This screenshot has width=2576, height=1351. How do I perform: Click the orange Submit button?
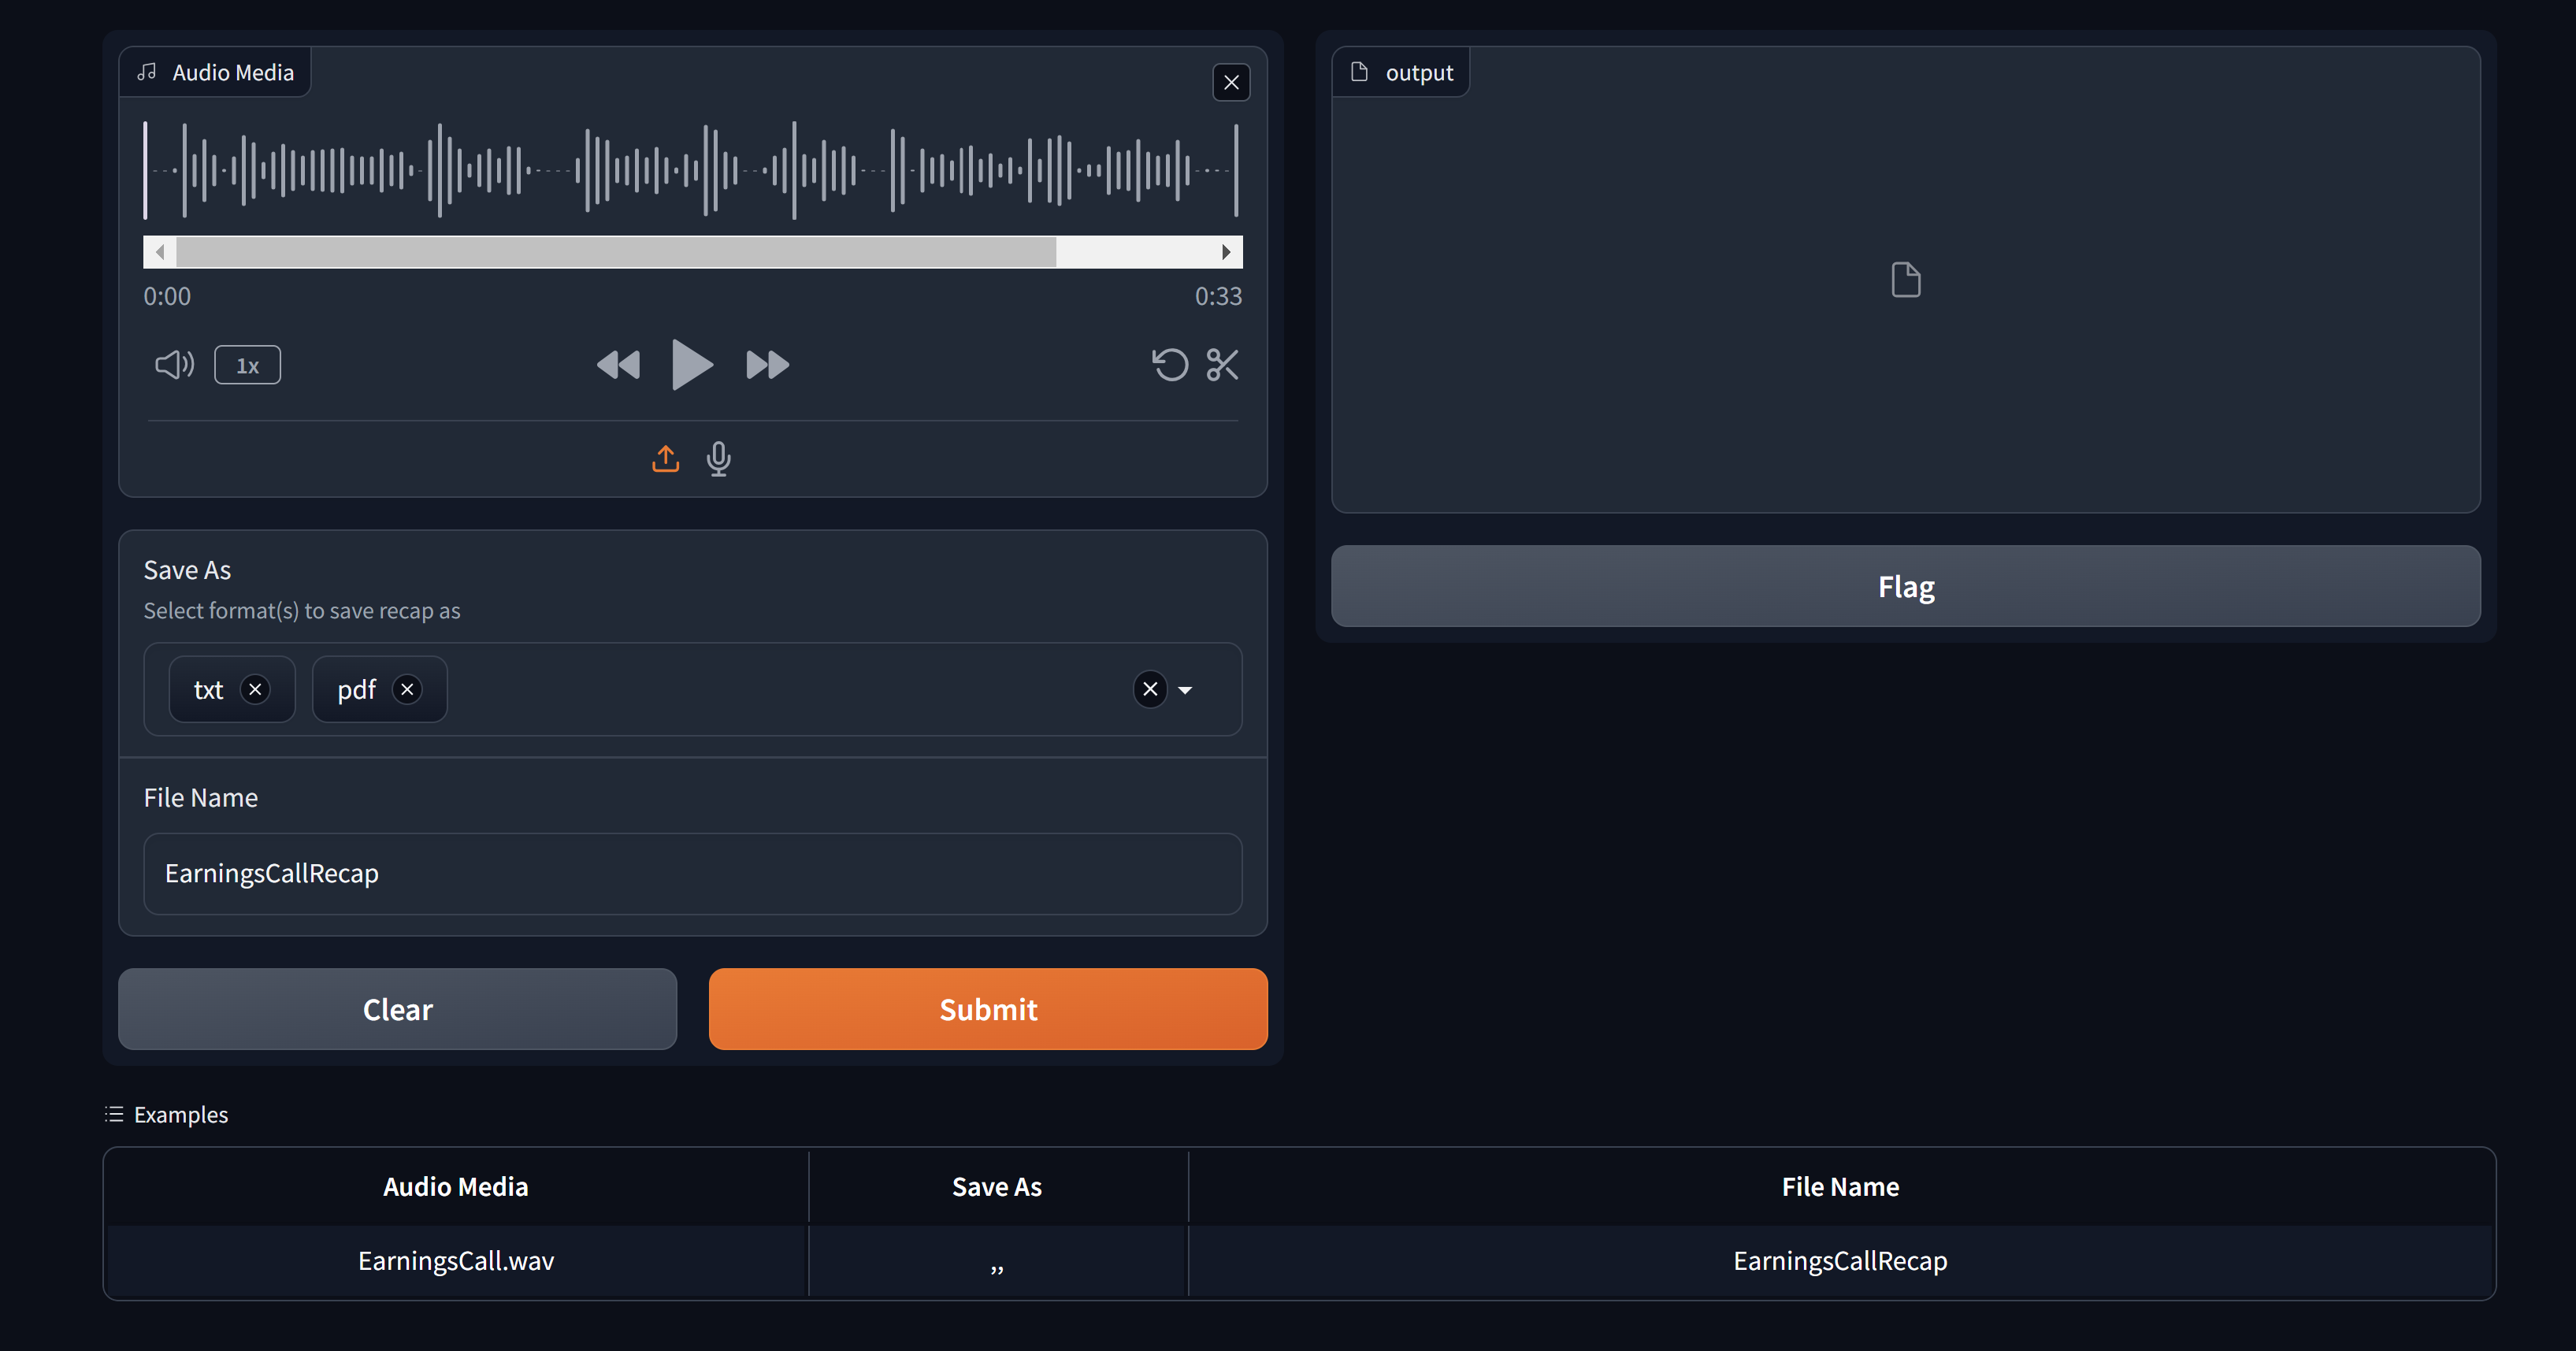coord(987,1009)
